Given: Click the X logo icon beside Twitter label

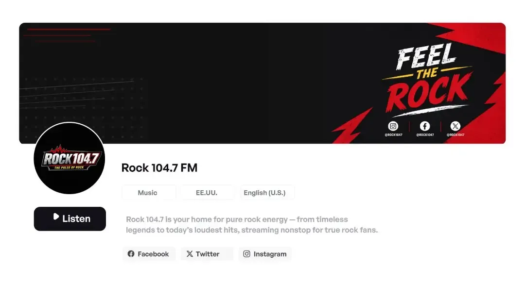Looking at the screenshot, I should 190,254.
